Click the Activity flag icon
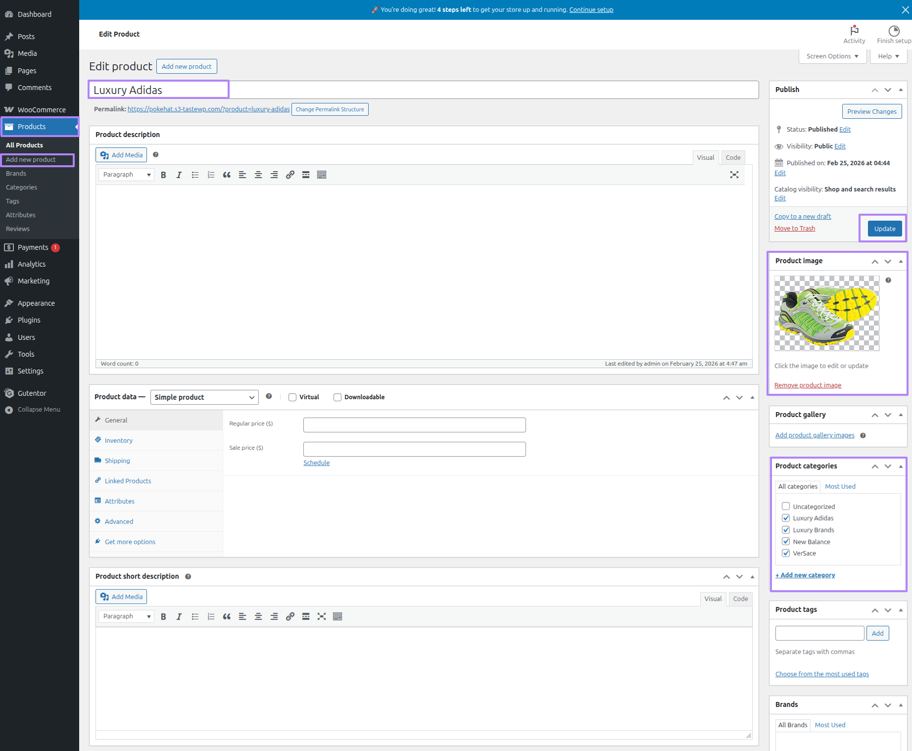912x751 pixels. 854,31
